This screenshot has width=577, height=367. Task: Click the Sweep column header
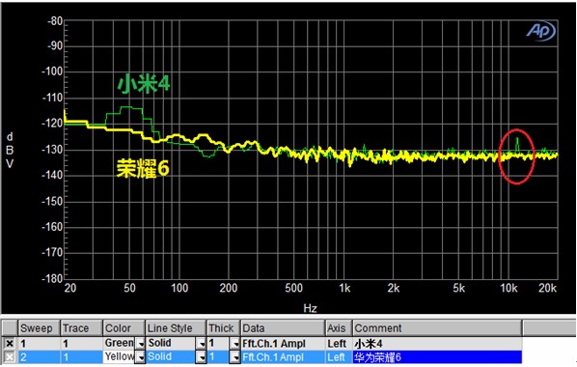click(x=39, y=328)
